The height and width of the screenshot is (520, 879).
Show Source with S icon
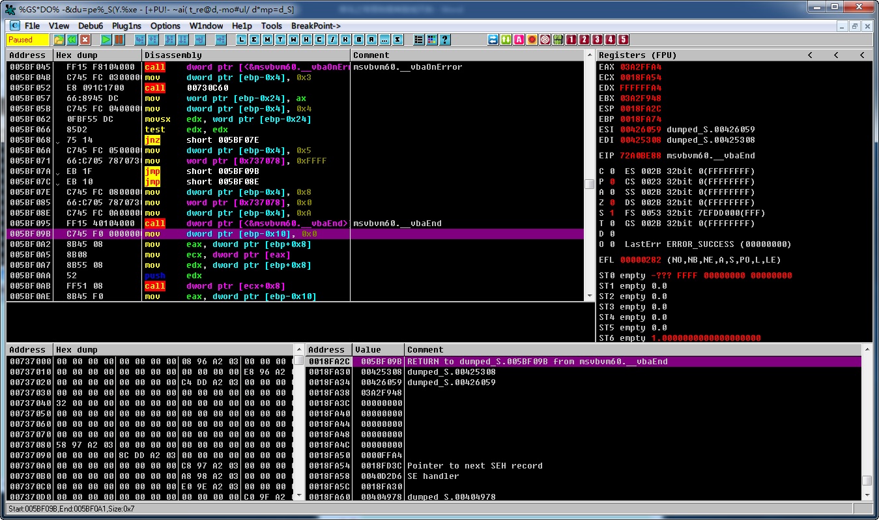coord(397,40)
